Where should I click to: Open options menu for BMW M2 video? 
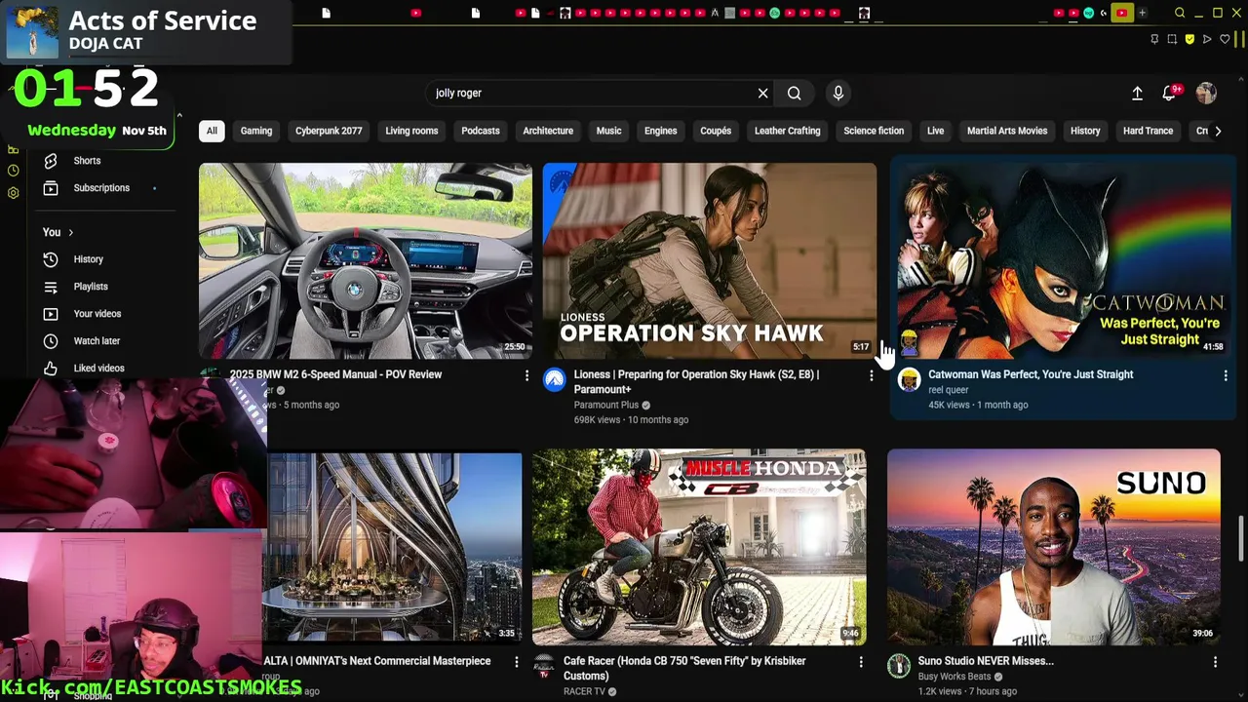pos(526,375)
